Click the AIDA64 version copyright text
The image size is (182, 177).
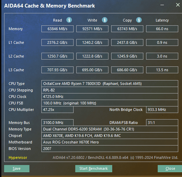tap(115, 157)
